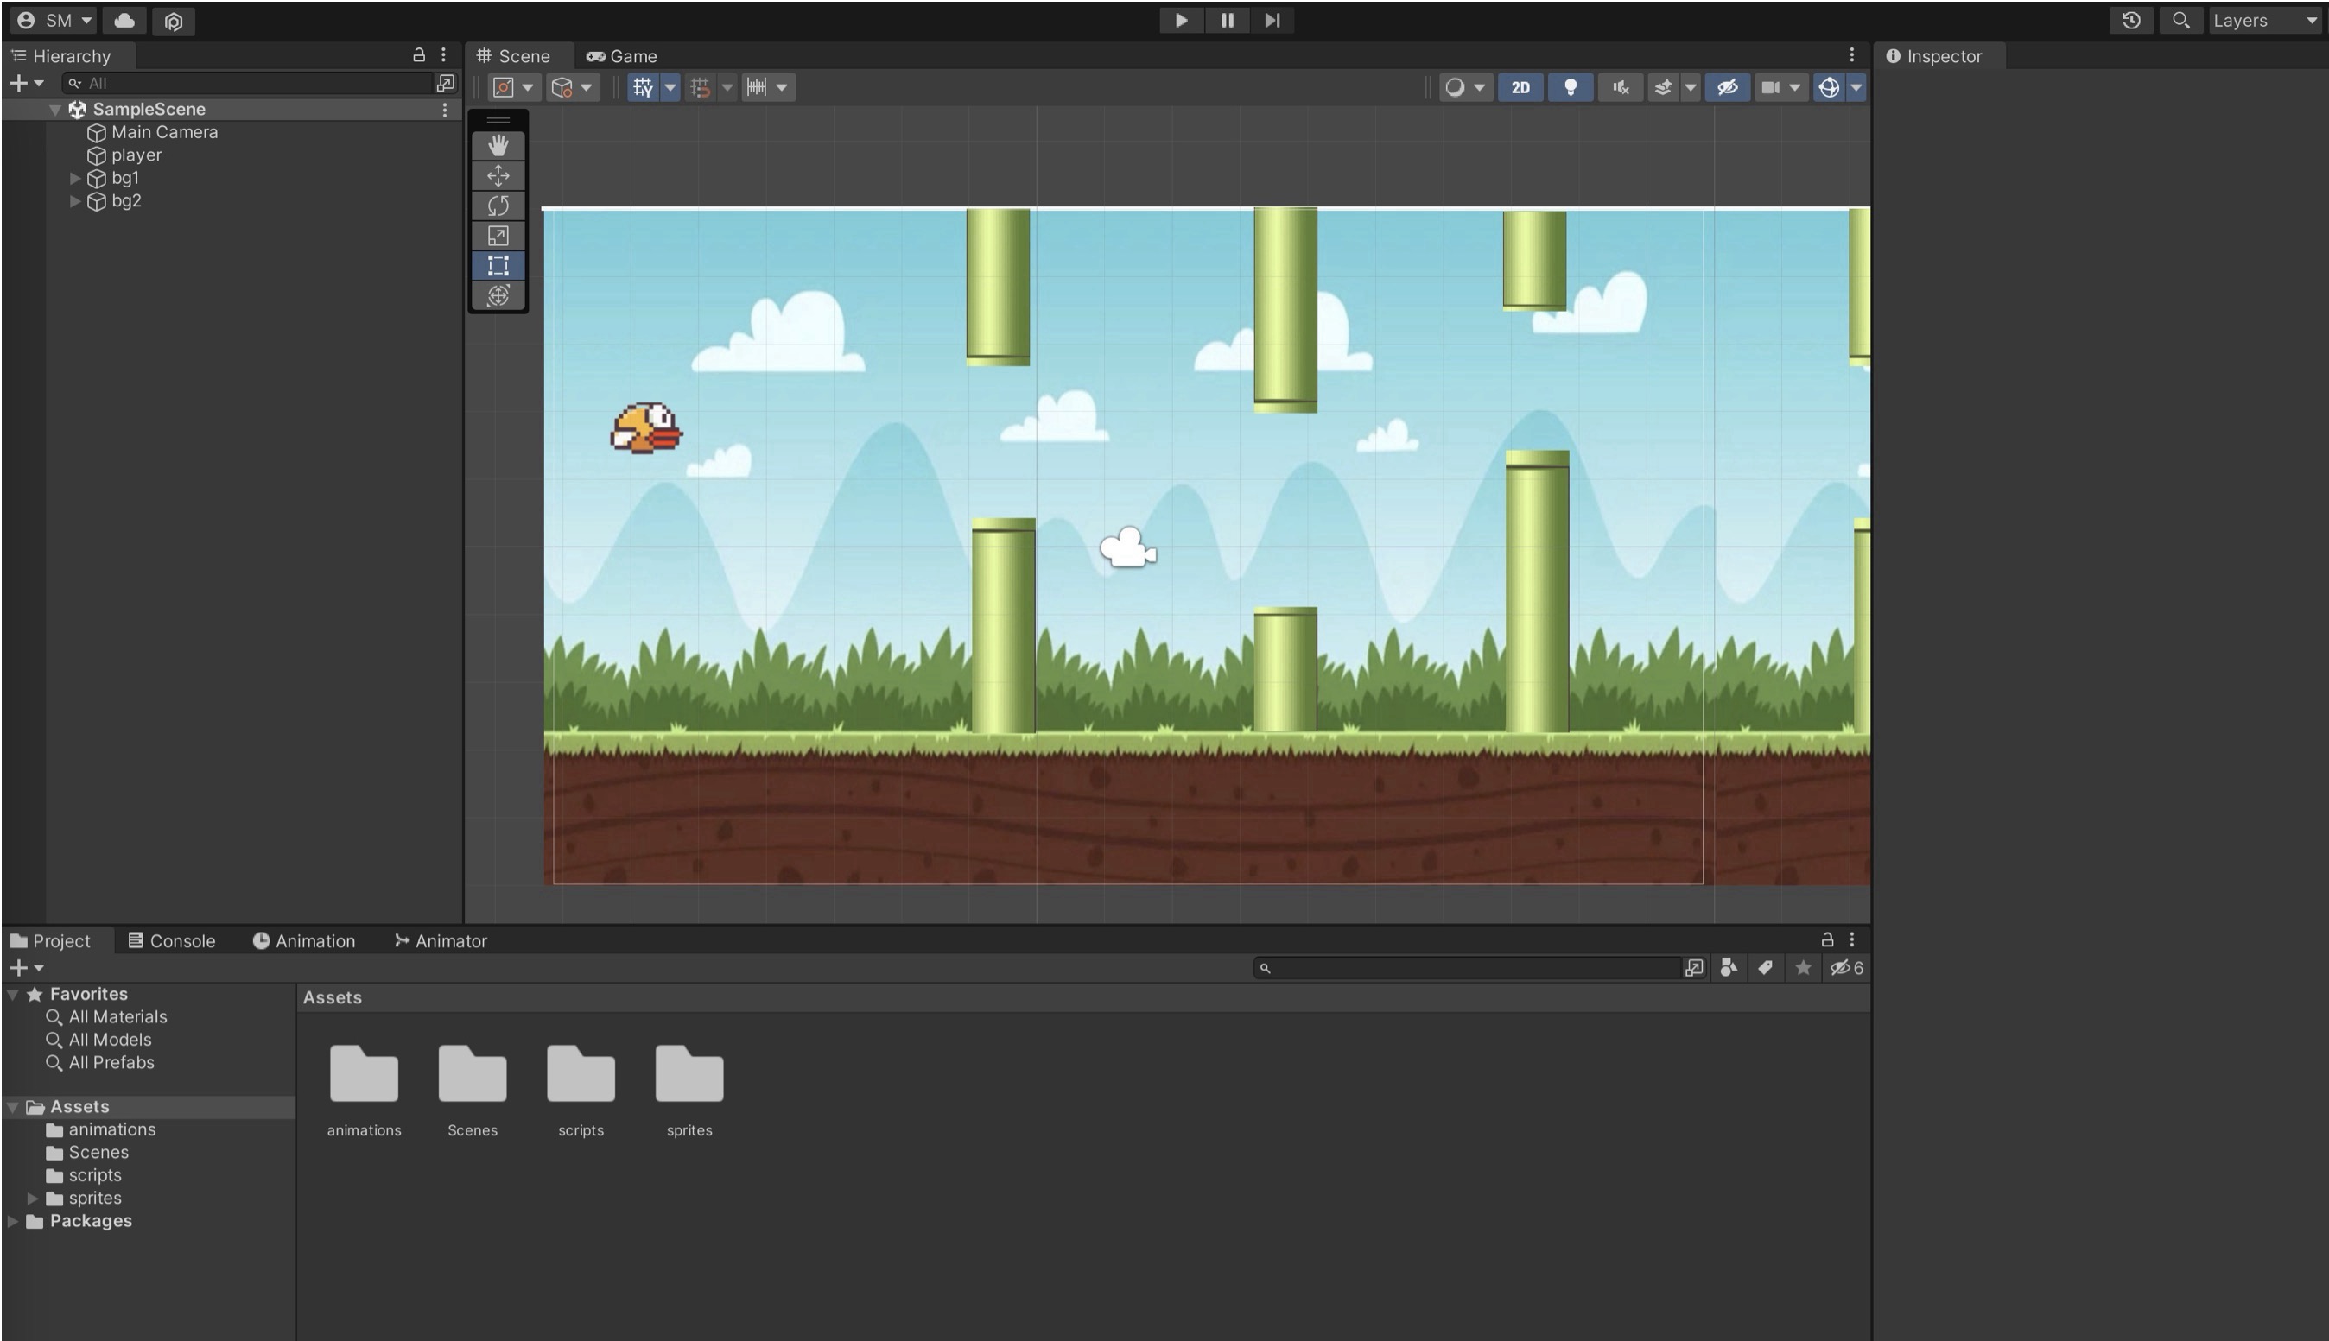The image size is (2329, 1341).
Task: Select the Move tool
Action: coord(498,175)
